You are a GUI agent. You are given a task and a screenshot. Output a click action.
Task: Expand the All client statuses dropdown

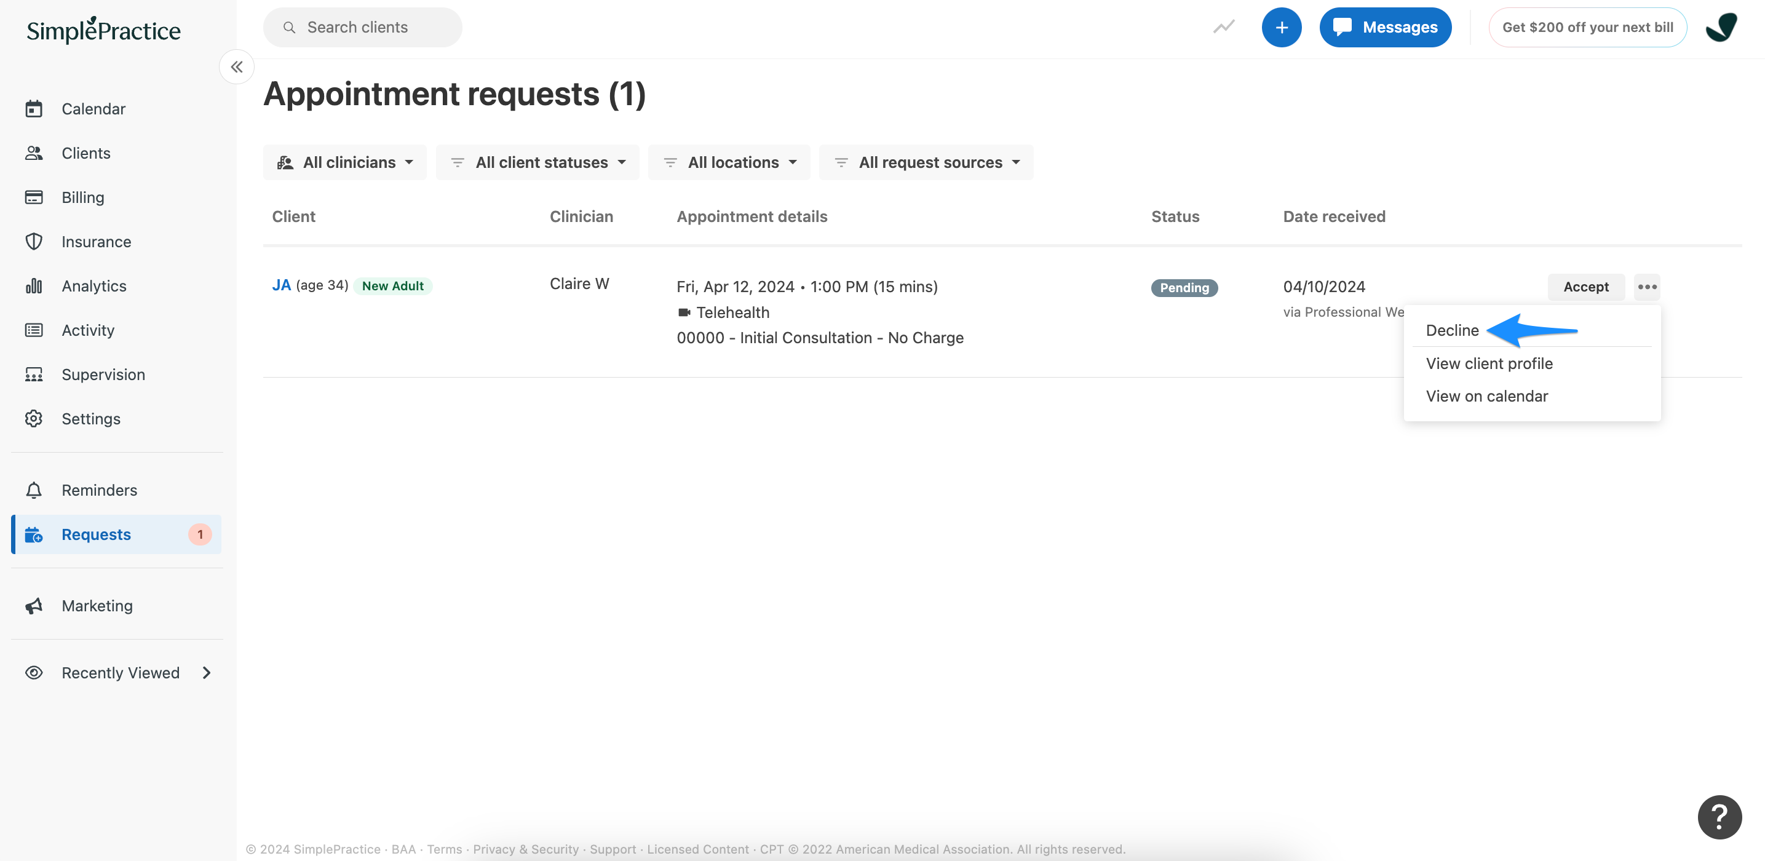(537, 162)
